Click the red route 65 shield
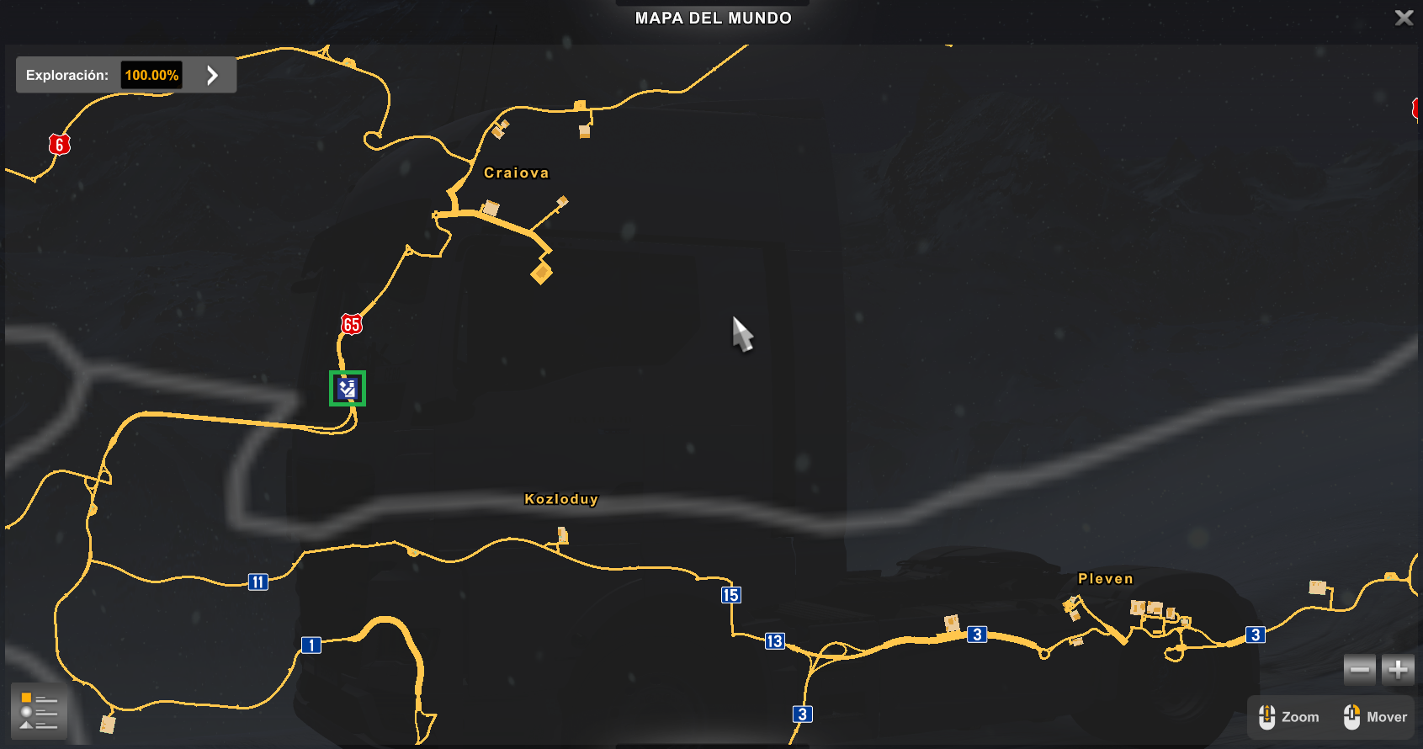1423x749 pixels. [352, 324]
